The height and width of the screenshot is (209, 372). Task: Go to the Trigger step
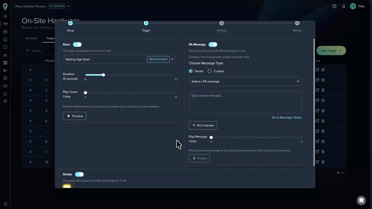click(x=146, y=23)
